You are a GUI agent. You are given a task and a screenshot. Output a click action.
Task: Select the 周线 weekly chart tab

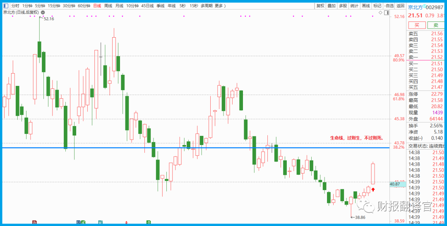coord(108,6)
